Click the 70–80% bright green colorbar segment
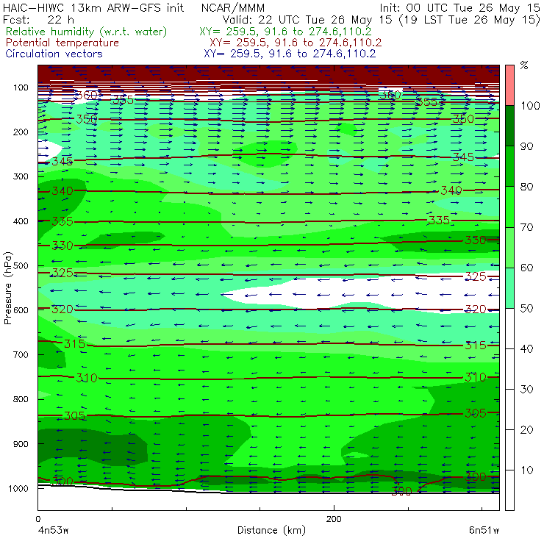544x544 pixels. 509,207
